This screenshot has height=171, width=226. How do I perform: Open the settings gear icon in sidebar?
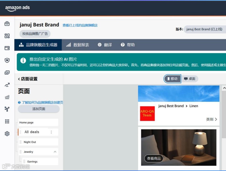[x=7, y=134]
